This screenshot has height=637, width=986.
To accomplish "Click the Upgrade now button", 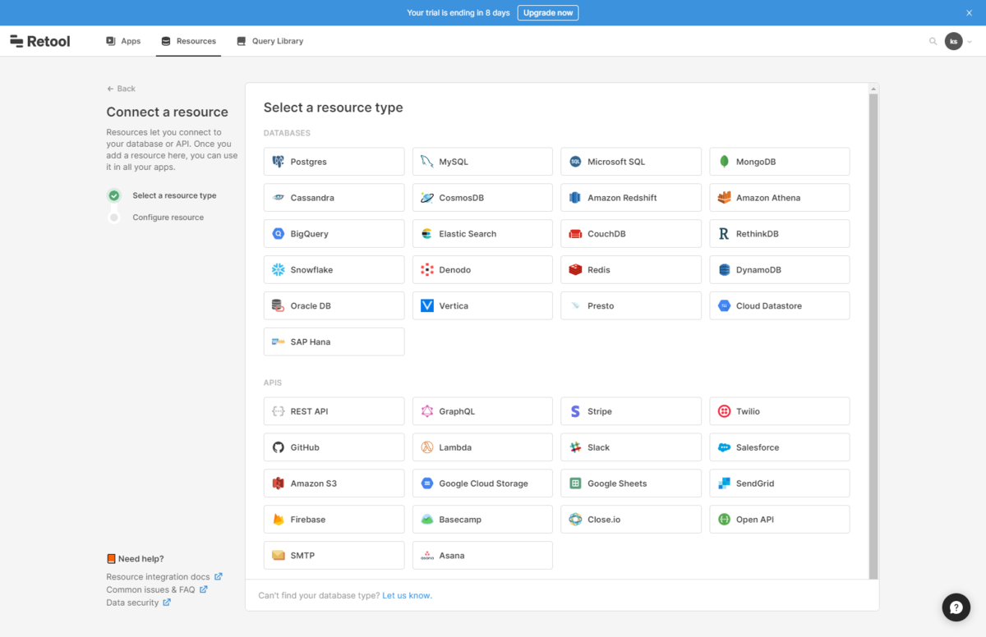I will click(x=548, y=13).
